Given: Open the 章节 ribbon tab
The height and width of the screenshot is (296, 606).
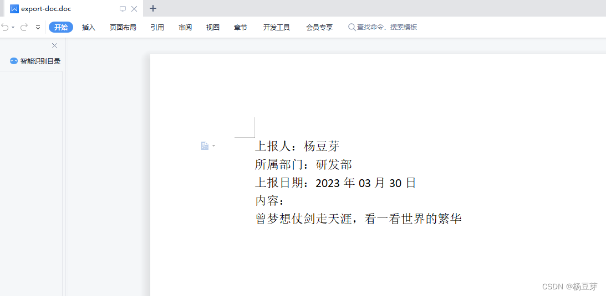Looking at the screenshot, I should (x=241, y=27).
